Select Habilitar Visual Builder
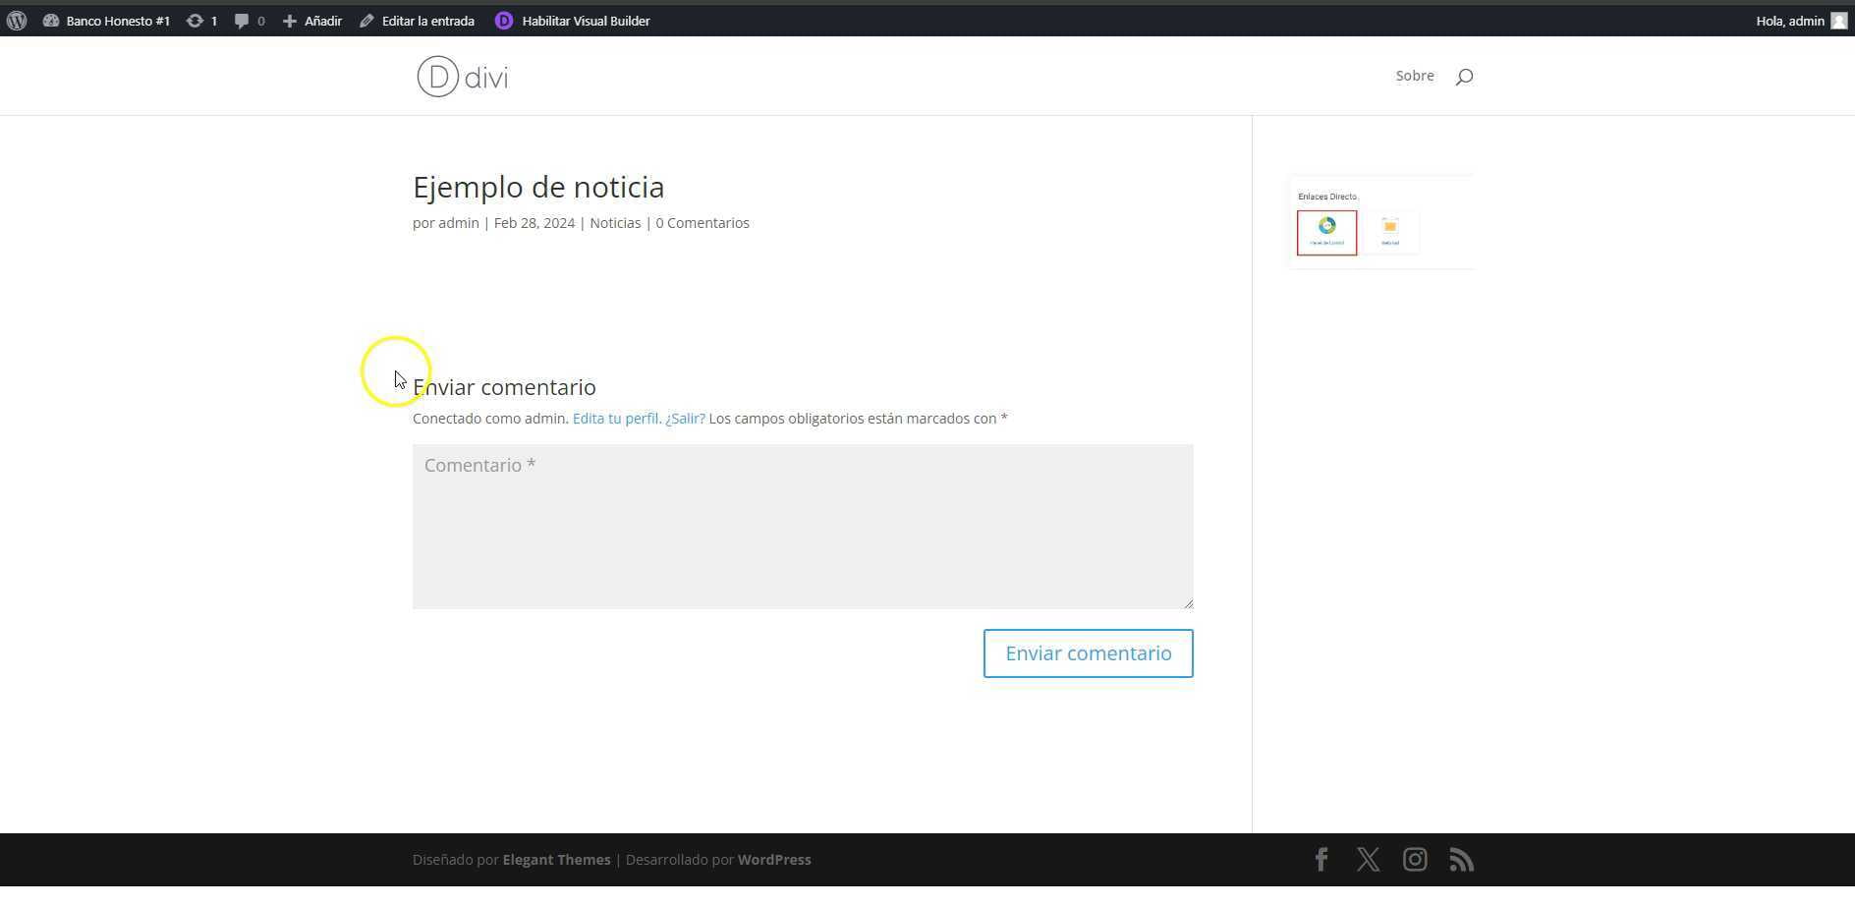The height and width of the screenshot is (906, 1855). point(573,21)
